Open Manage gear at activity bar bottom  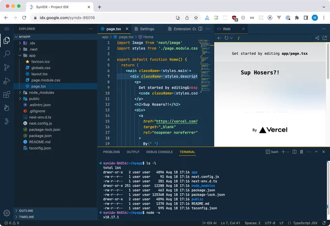tap(6, 213)
